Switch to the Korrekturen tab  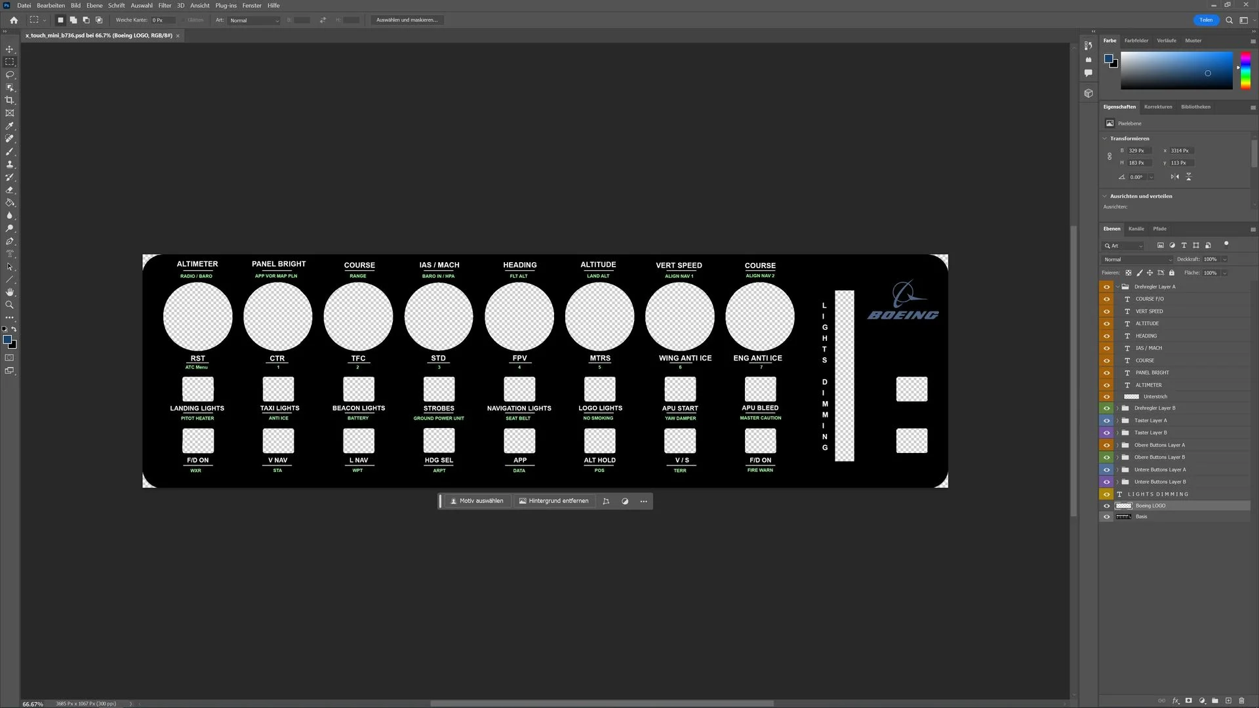pyautogui.click(x=1158, y=107)
